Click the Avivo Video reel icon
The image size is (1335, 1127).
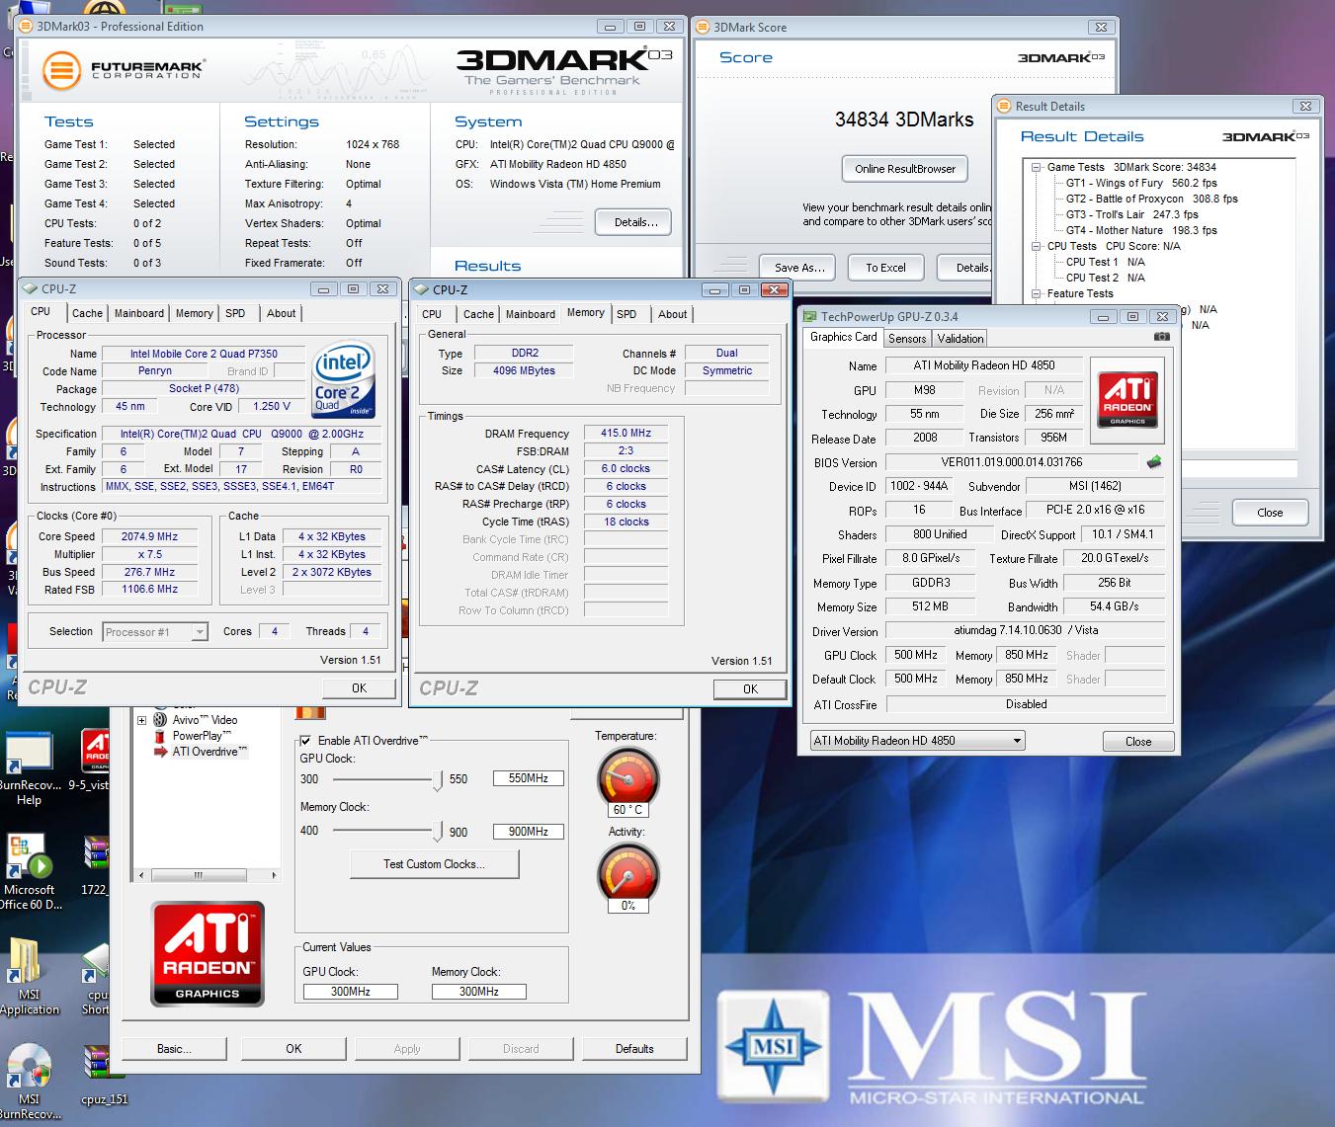coord(159,720)
